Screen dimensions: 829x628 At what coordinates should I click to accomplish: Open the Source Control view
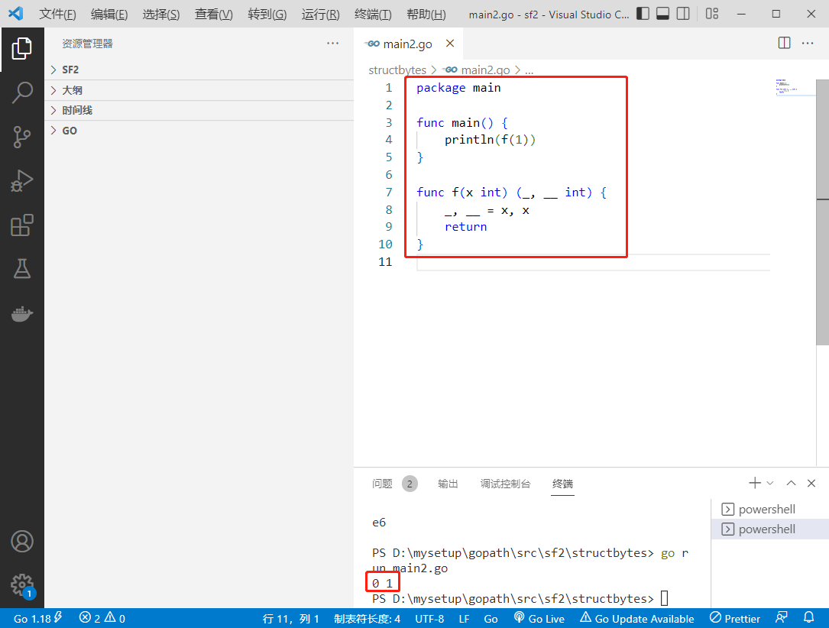pos(22,137)
